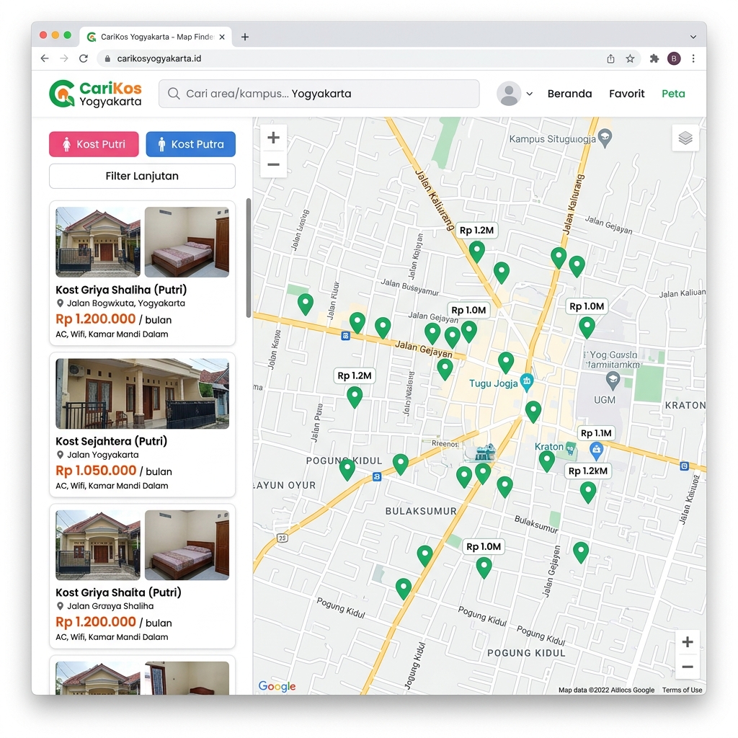Open Terms of Use link on map
Screen dimensions: 738x738
pyautogui.click(x=682, y=690)
